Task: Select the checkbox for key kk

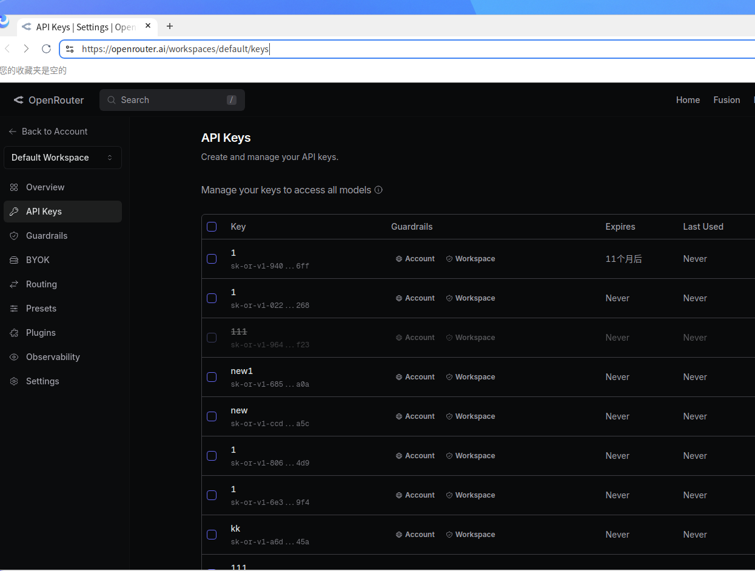Action: pos(212,535)
